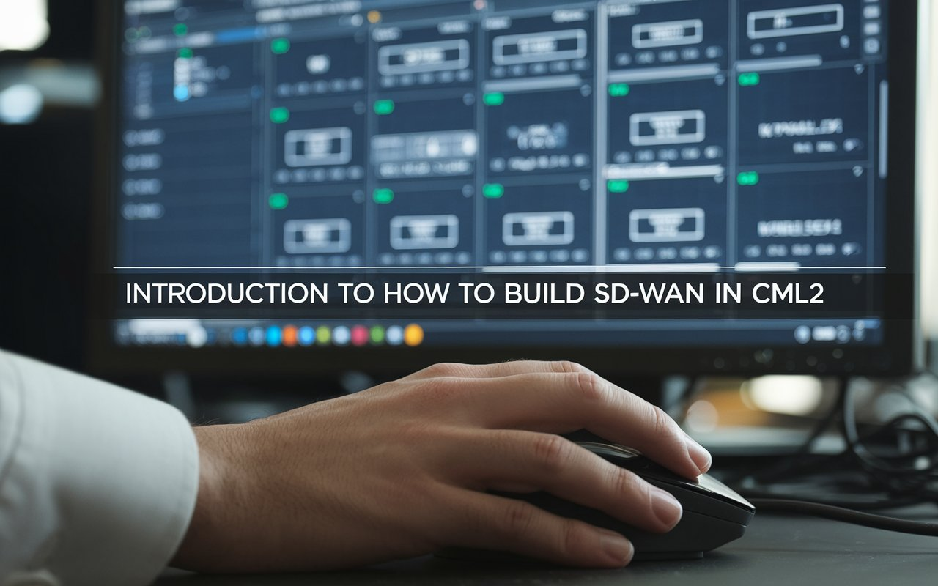
Task: Open the pink circular icon in the monitor's taskbar
Action: (359, 335)
